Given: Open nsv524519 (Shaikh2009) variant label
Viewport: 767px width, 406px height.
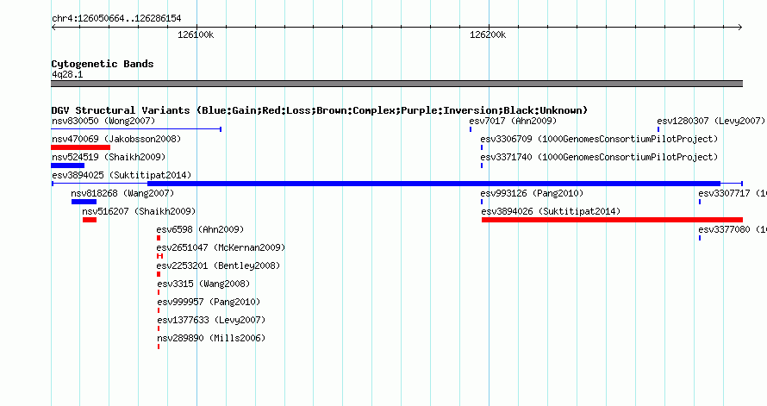Looking at the screenshot, I should click(x=109, y=157).
